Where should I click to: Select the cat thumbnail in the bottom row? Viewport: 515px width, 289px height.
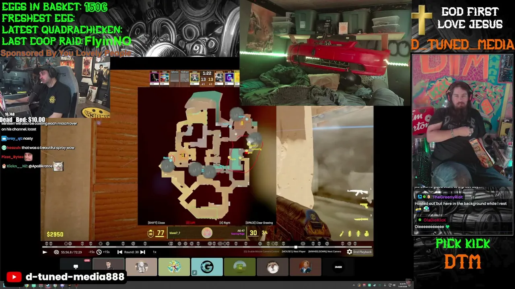[272, 267]
